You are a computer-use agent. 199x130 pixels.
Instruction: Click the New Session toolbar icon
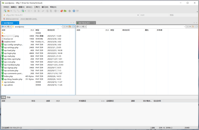click(5, 11)
